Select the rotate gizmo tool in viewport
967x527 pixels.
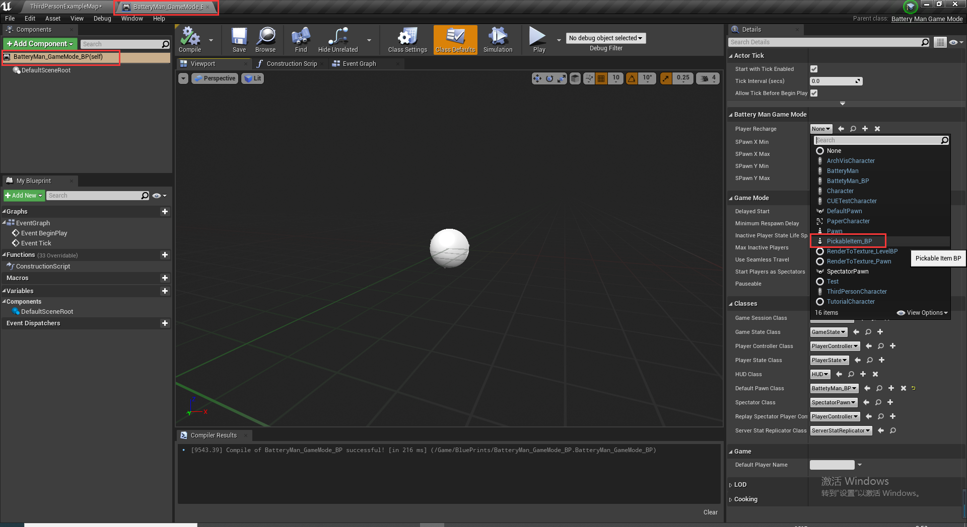(x=549, y=78)
